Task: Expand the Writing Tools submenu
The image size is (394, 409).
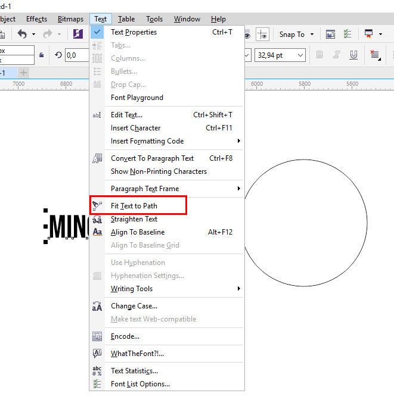Action: pyautogui.click(x=167, y=289)
